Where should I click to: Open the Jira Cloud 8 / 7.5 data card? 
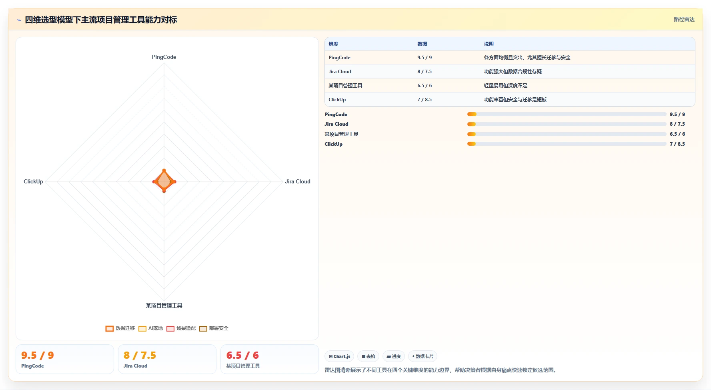point(167,359)
